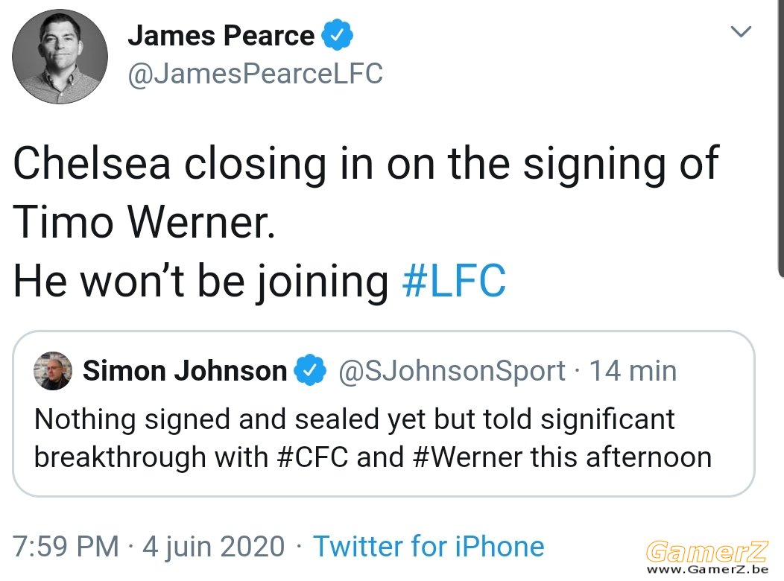Open the tweet options chevron menu
784x581 pixels.
pos(741,31)
